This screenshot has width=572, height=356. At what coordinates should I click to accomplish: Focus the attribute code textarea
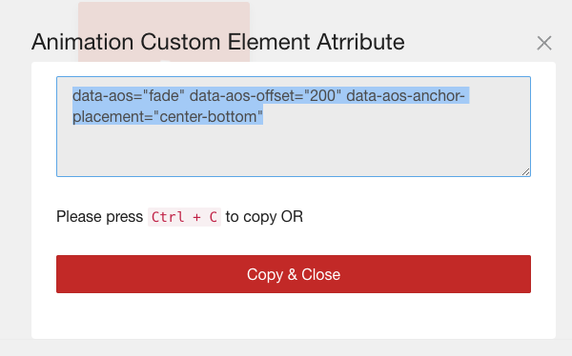pos(294,127)
